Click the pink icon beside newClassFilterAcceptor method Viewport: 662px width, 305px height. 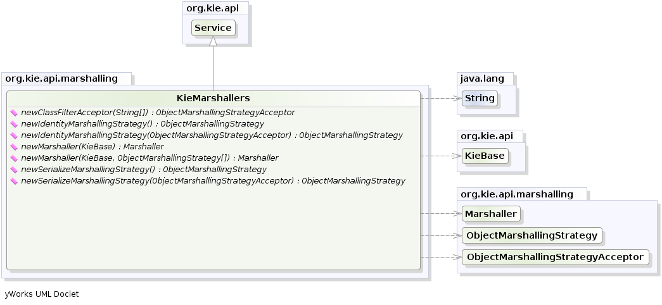[15, 113]
